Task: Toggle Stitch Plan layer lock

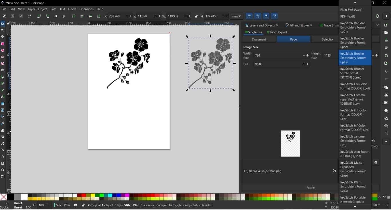Action: 83,205
